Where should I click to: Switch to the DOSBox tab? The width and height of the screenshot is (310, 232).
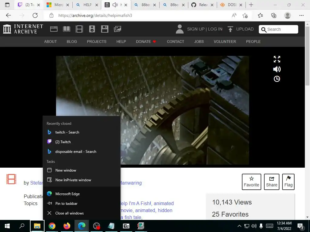coord(231,5)
